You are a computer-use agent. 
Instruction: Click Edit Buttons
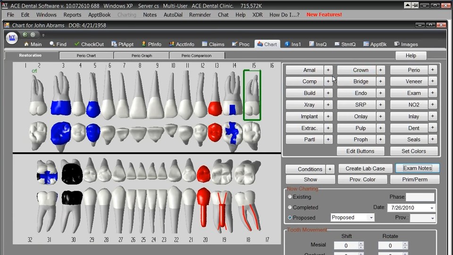point(360,151)
